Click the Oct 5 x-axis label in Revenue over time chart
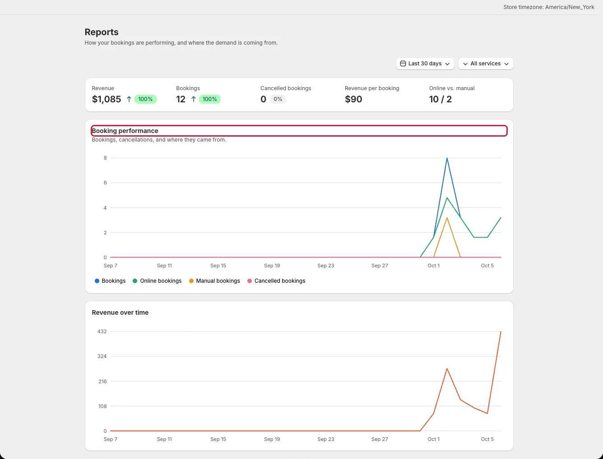603x459 pixels. click(x=487, y=439)
